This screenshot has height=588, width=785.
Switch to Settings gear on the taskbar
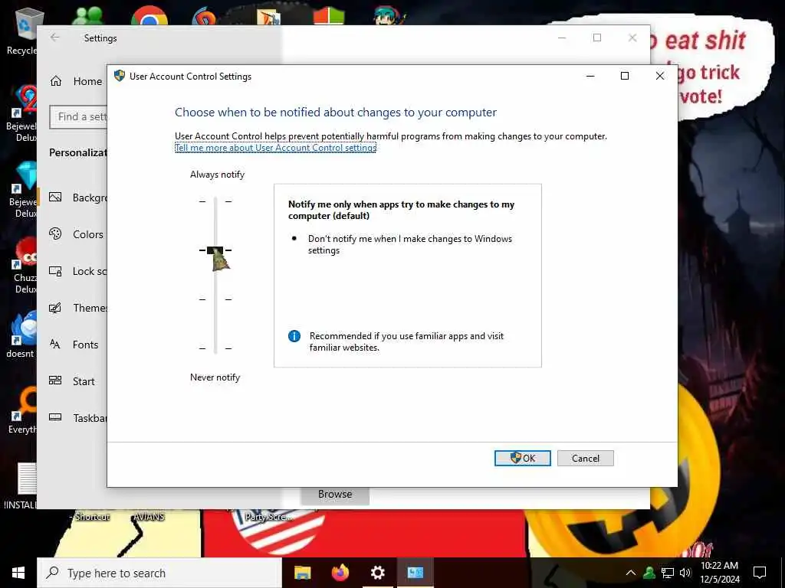pos(377,573)
